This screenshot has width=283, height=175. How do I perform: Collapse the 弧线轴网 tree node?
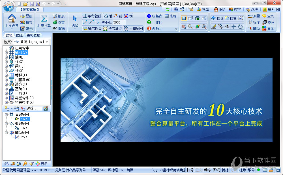(6, 124)
